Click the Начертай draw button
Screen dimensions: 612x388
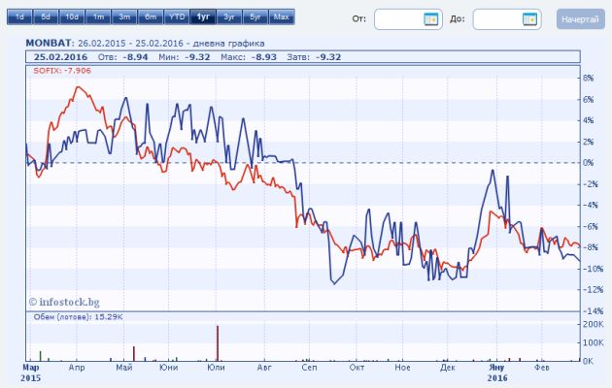[580, 19]
